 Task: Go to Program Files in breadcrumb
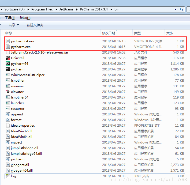(42, 9)
